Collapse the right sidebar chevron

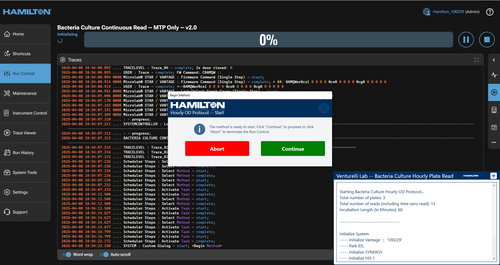point(494,60)
